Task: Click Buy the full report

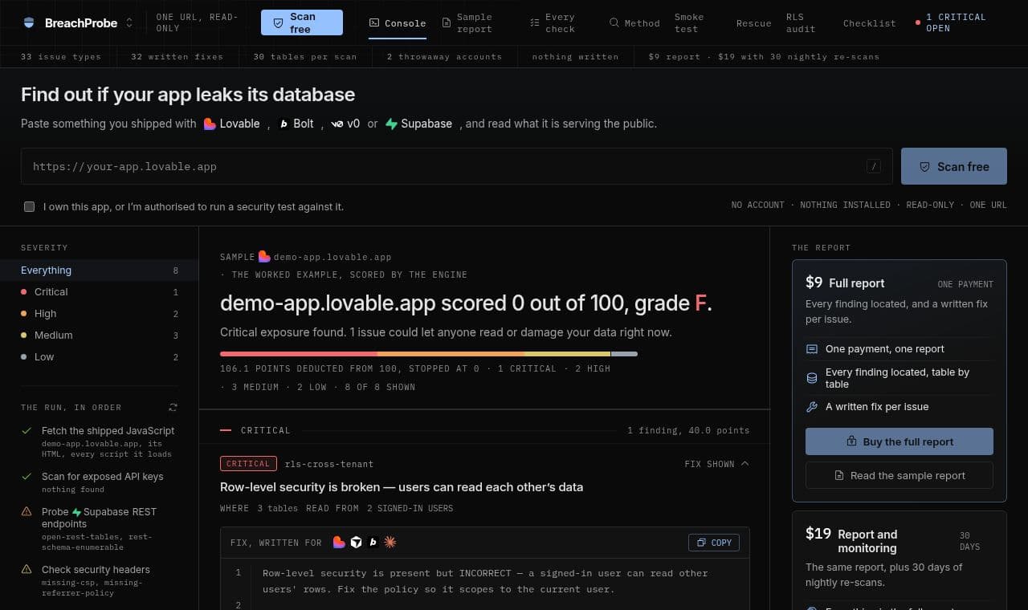Action: click(899, 441)
